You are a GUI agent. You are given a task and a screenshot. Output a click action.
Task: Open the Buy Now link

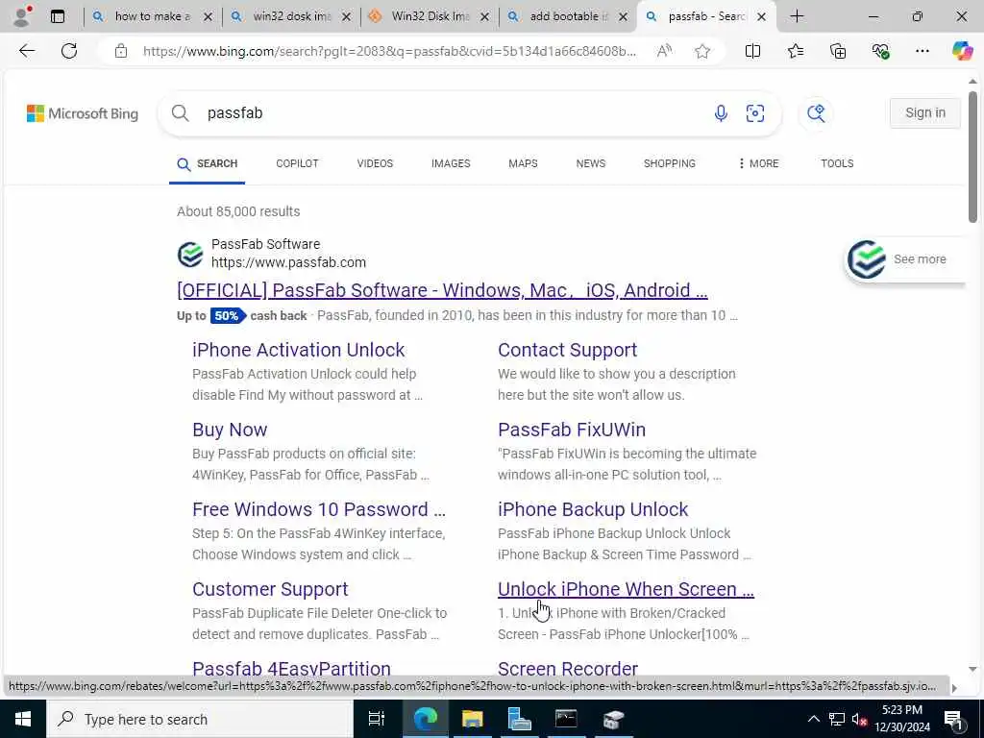pos(230,430)
